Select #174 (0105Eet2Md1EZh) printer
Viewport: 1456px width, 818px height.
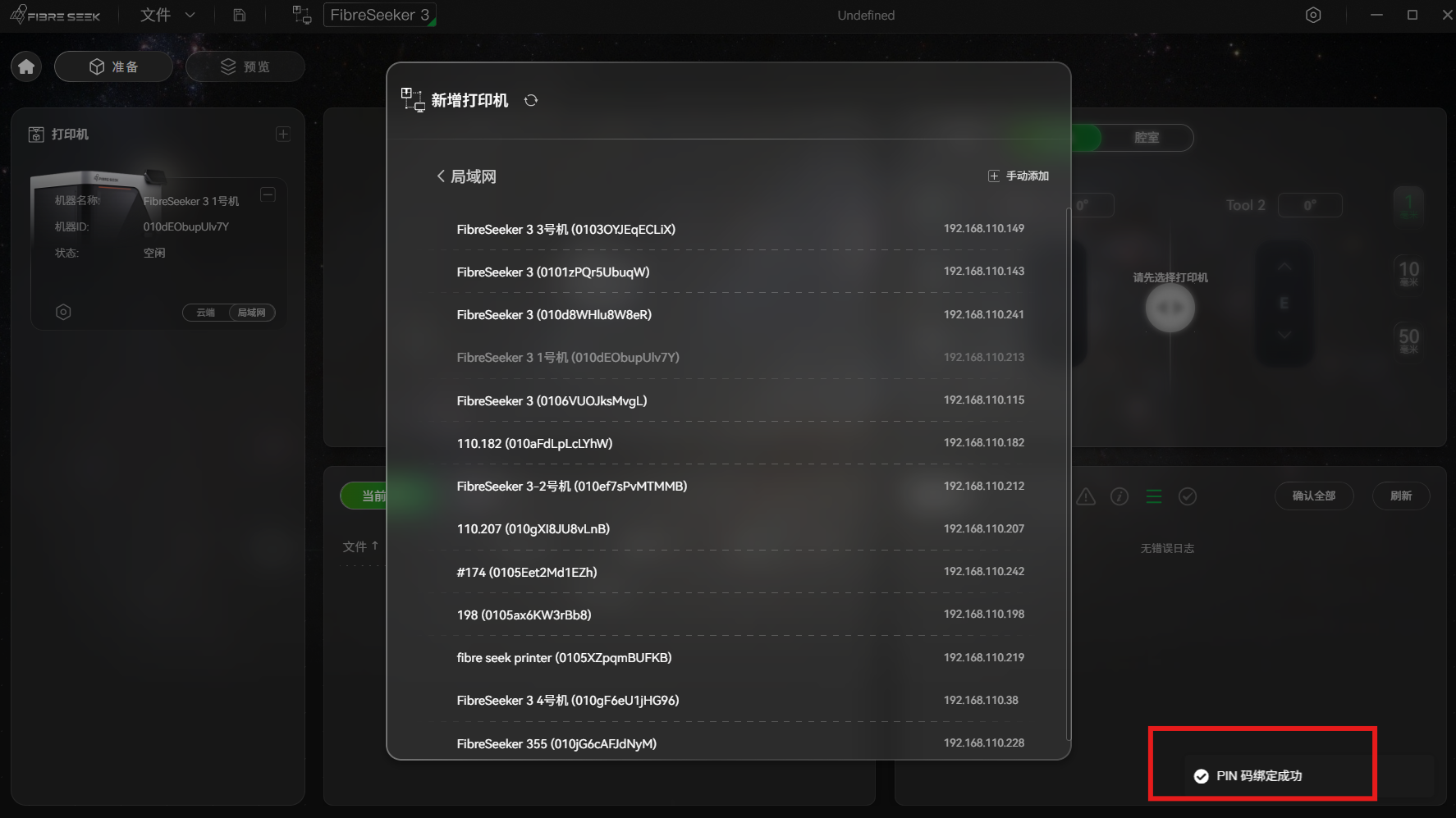point(740,572)
